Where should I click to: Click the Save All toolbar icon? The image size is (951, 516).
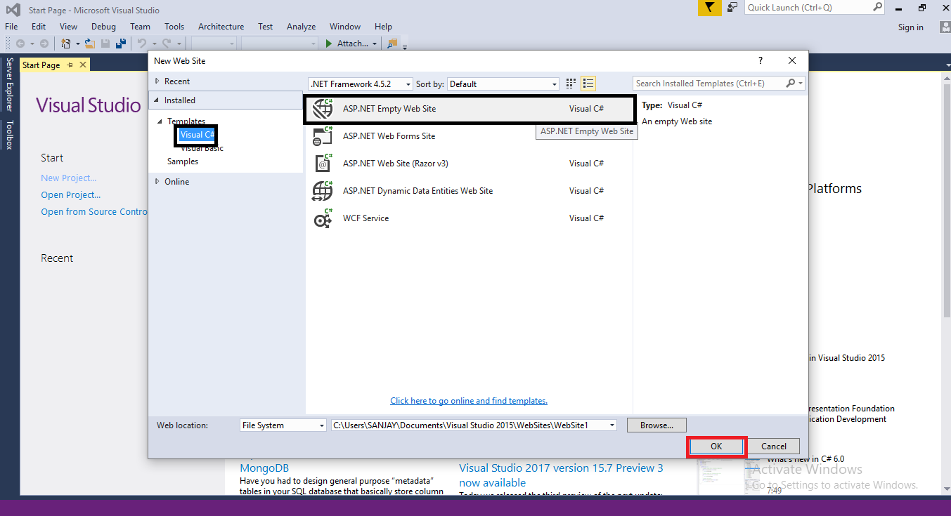point(121,44)
